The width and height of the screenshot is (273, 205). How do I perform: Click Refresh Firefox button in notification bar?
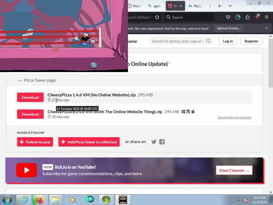tap(228, 28)
